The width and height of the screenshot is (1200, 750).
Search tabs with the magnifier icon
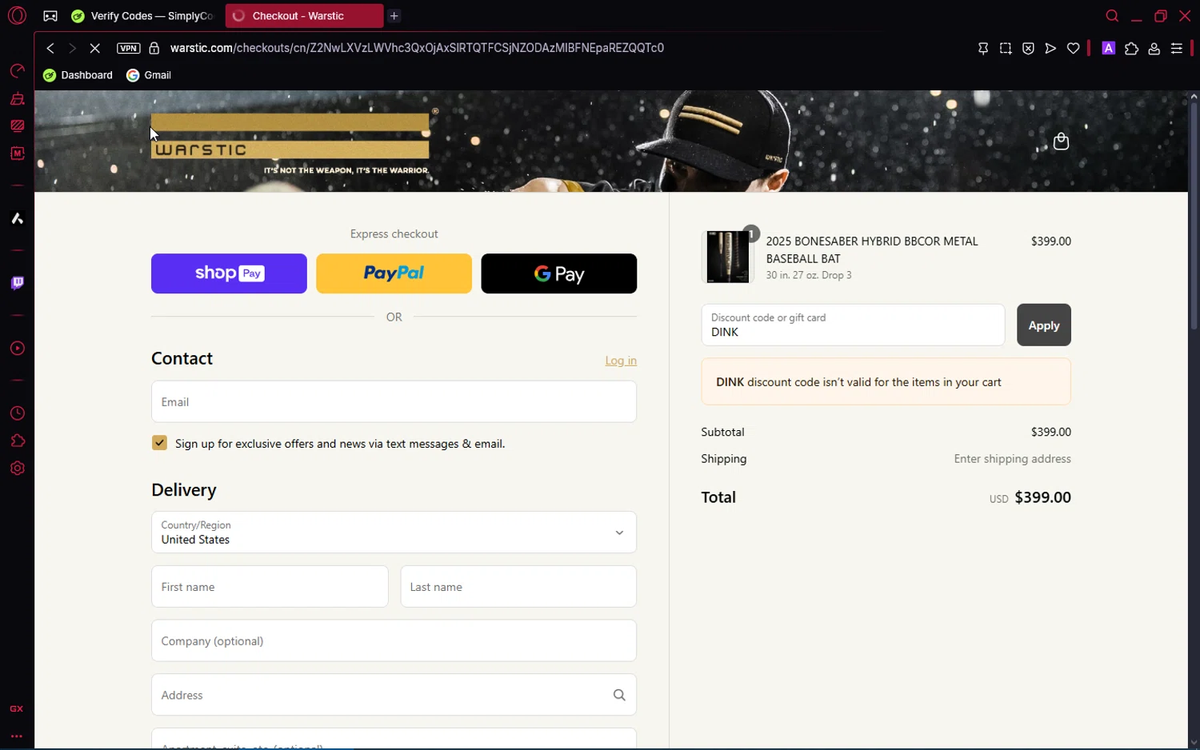pos(1111,16)
